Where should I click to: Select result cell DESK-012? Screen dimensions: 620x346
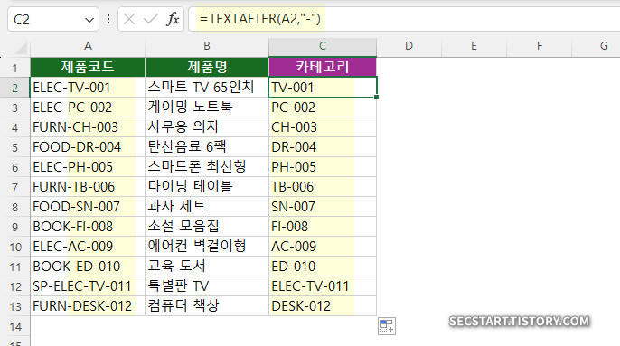[x=323, y=305]
